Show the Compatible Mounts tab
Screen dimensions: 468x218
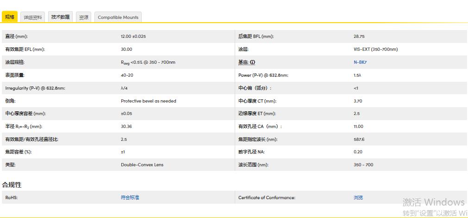[x=118, y=18]
